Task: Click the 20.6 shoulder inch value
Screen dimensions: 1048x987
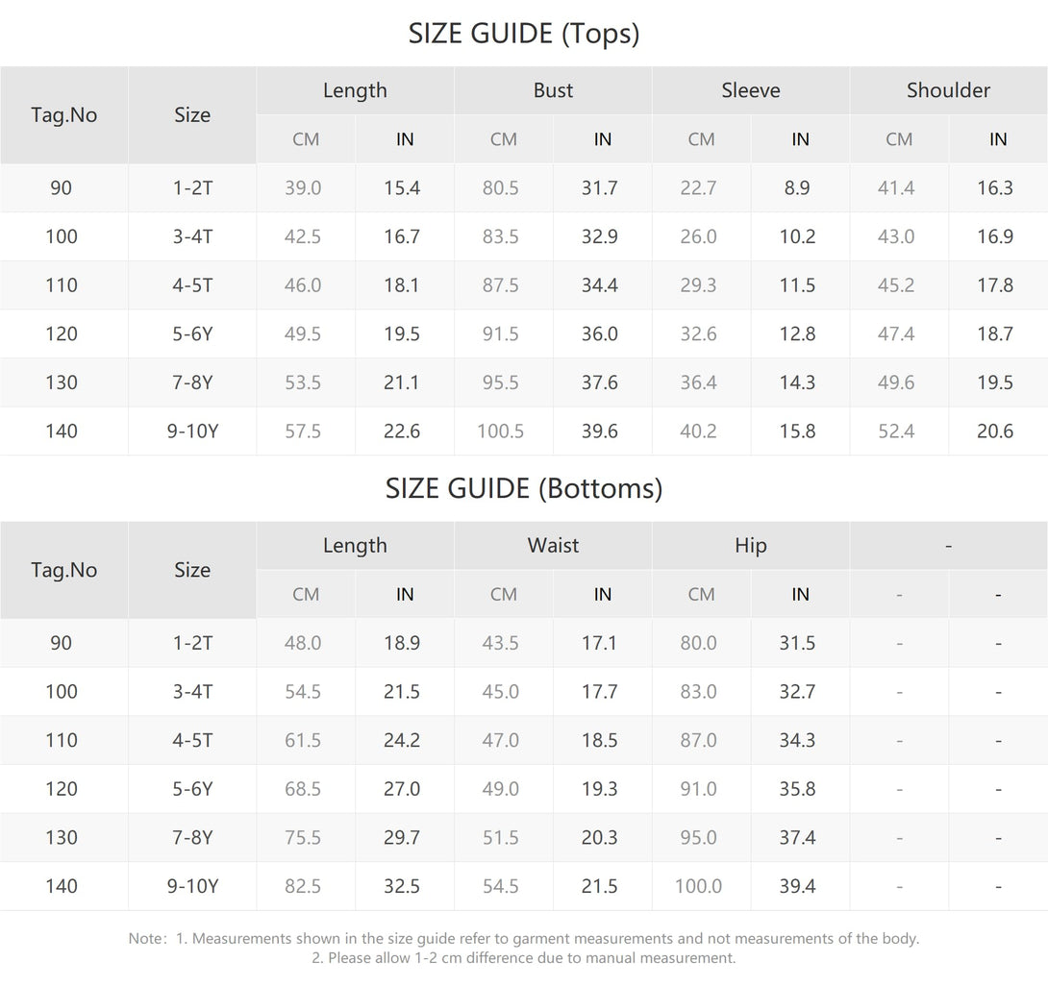Action: 995,432
